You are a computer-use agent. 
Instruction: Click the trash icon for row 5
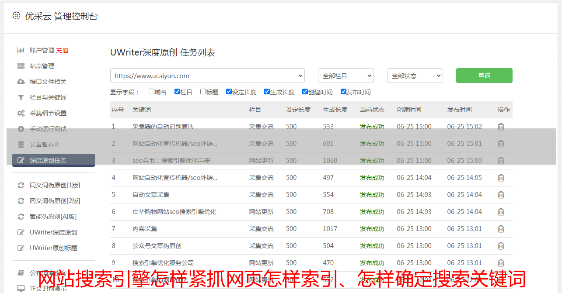(501, 195)
